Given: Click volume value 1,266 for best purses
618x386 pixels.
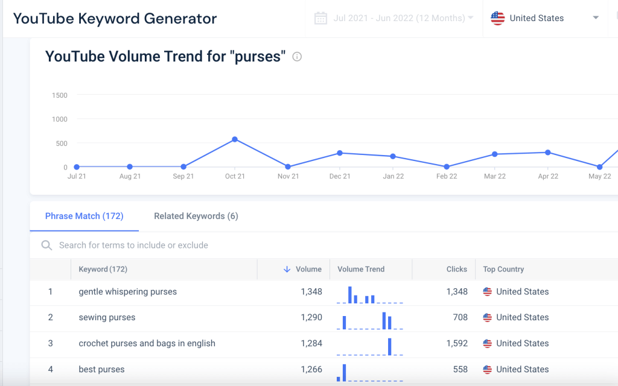Looking at the screenshot, I should [x=311, y=370].
